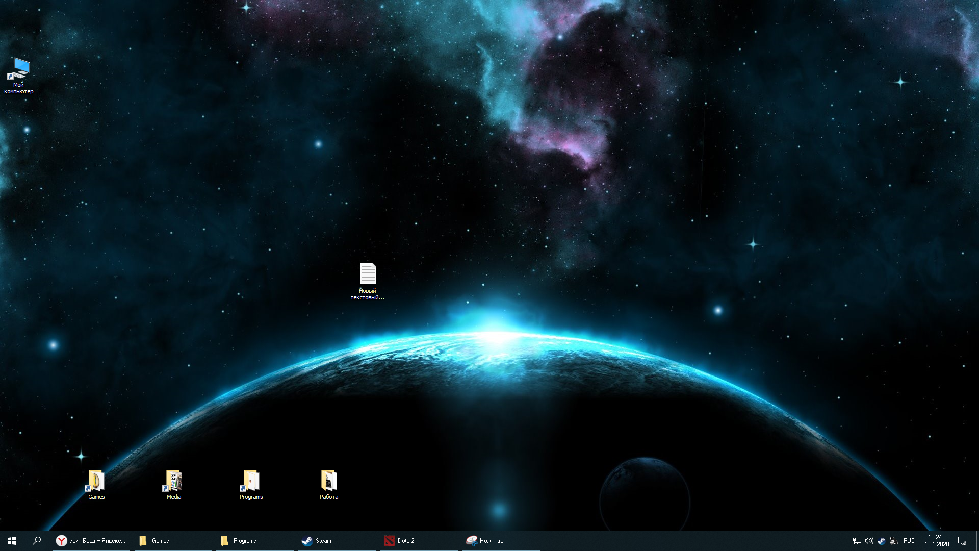Select the Games folder shortcut on desktop

tap(96, 485)
